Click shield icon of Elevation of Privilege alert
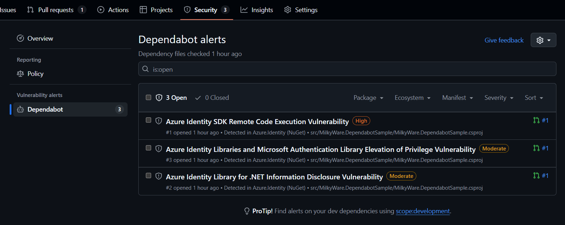 tap(159, 148)
